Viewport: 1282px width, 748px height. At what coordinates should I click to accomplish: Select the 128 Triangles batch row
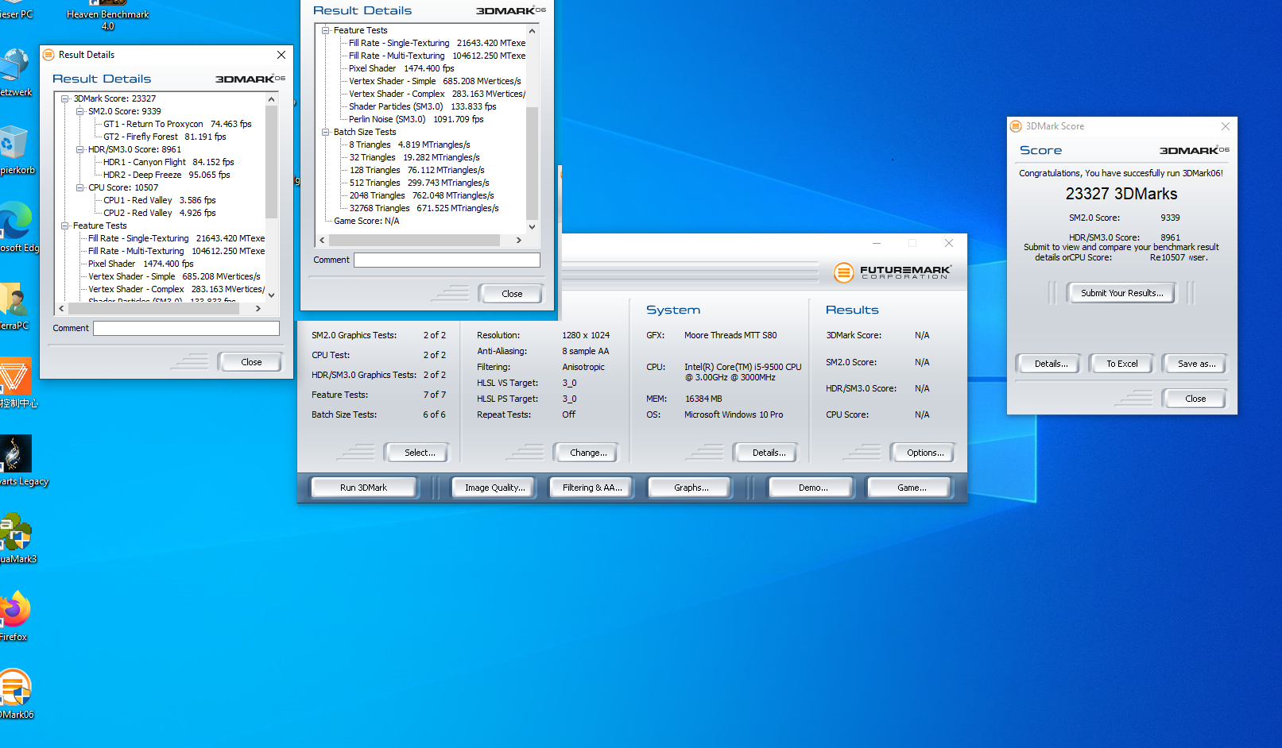[416, 171]
